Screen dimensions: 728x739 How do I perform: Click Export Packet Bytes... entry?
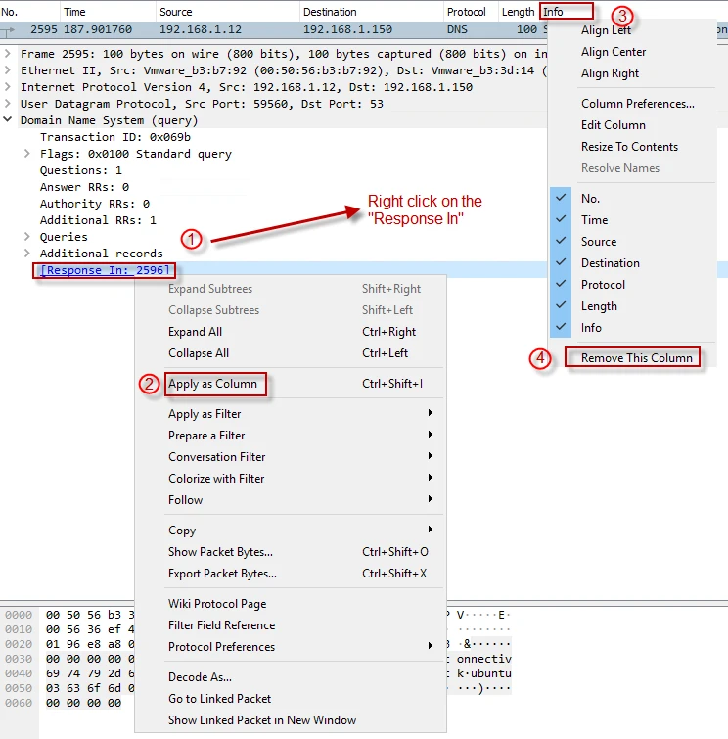(222, 574)
